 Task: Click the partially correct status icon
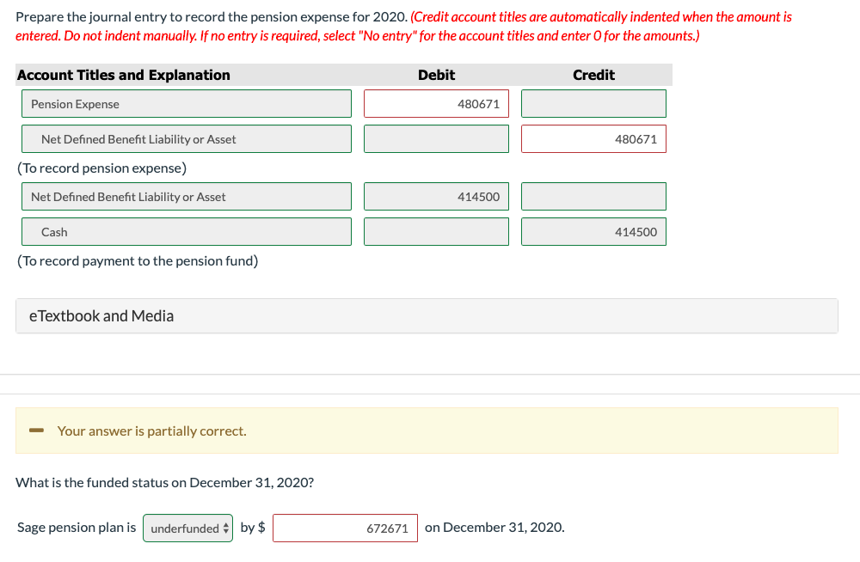coord(35,431)
